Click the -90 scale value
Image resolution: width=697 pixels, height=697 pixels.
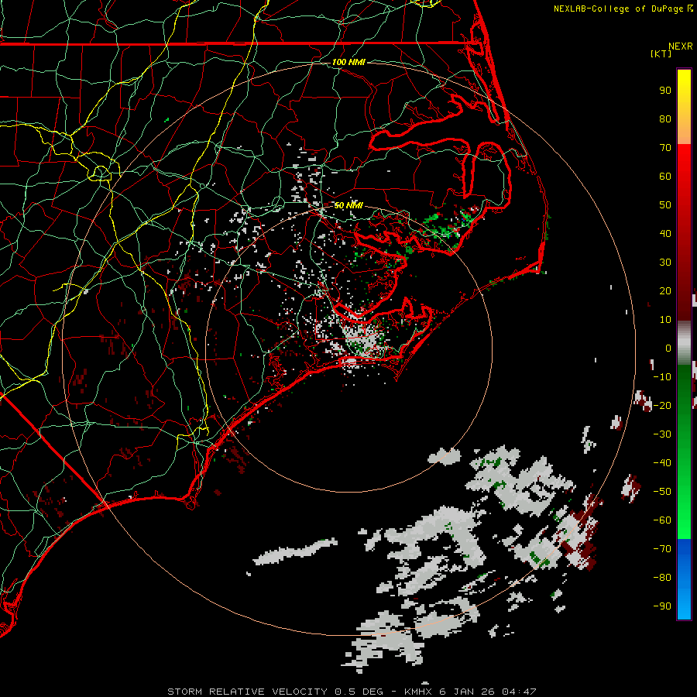pyautogui.click(x=662, y=606)
